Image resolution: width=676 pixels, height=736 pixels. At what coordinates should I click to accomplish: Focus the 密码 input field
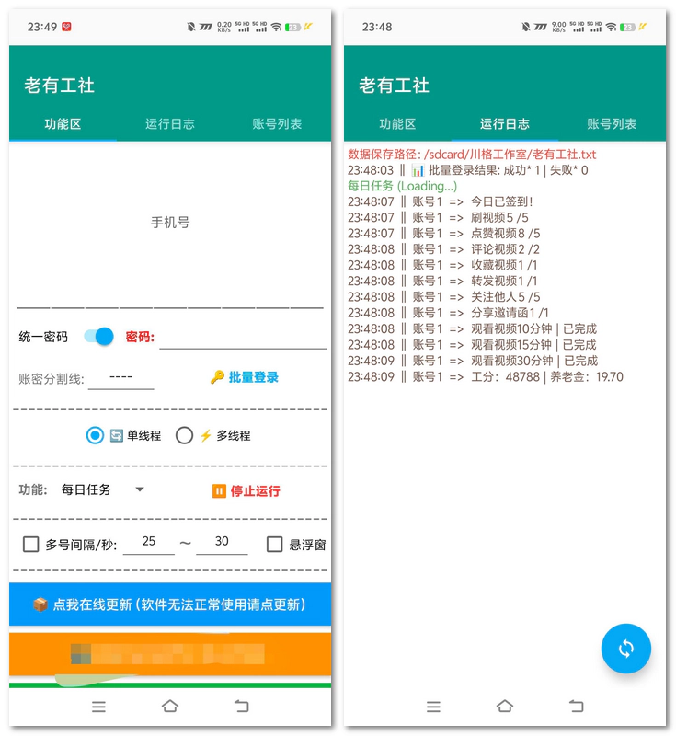pyautogui.click(x=243, y=338)
